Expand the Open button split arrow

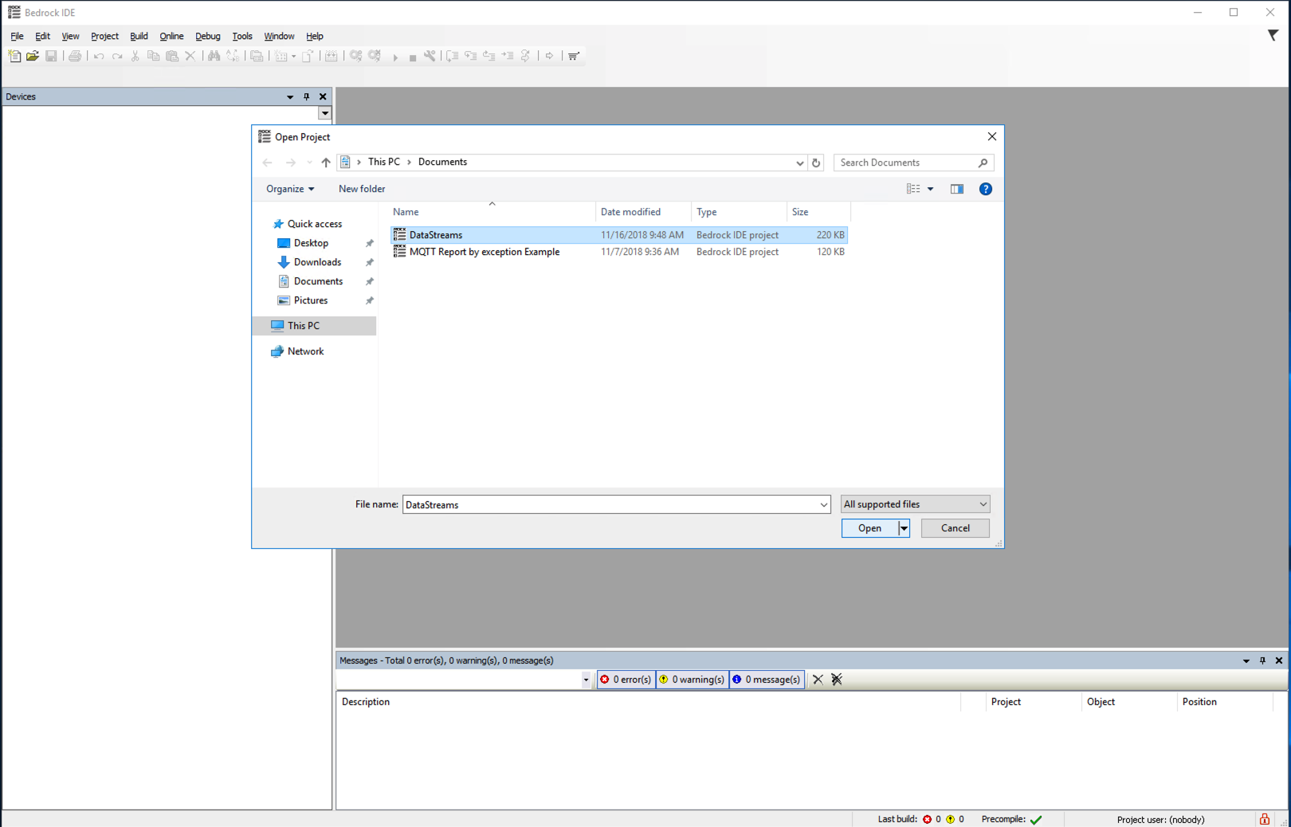click(x=904, y=528)
